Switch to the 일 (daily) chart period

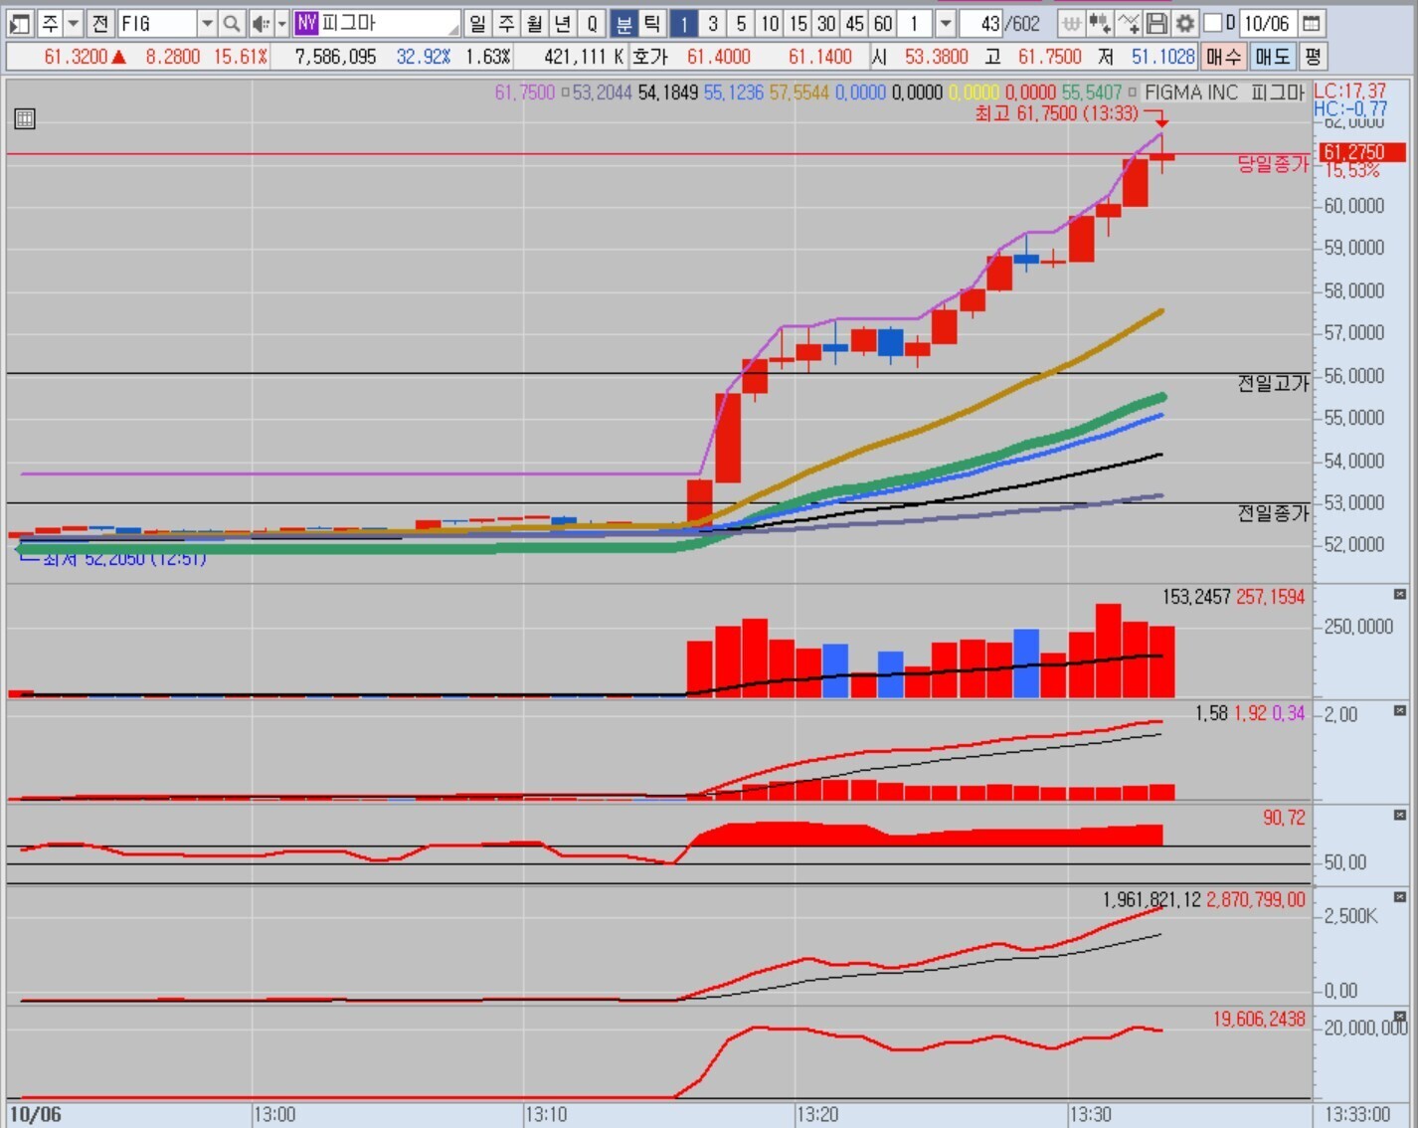pos(477,23)
